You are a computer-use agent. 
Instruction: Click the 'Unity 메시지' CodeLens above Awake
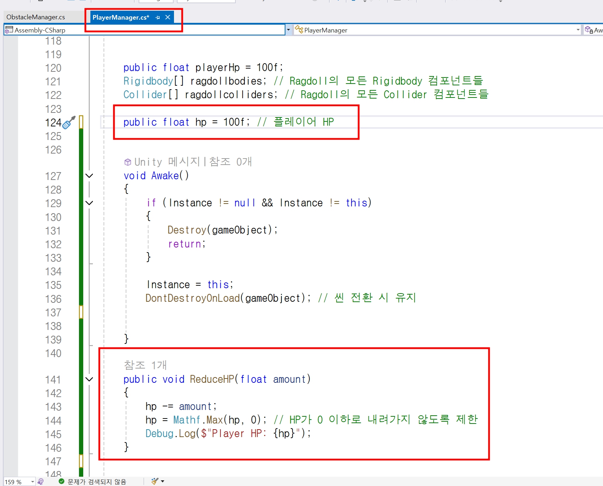tap(167, 162)
